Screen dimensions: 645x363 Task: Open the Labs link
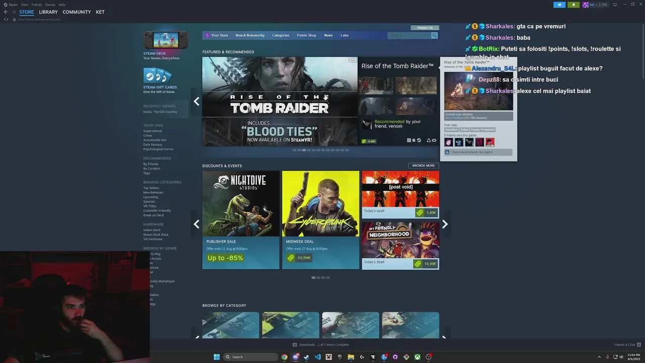click(345, 35)
